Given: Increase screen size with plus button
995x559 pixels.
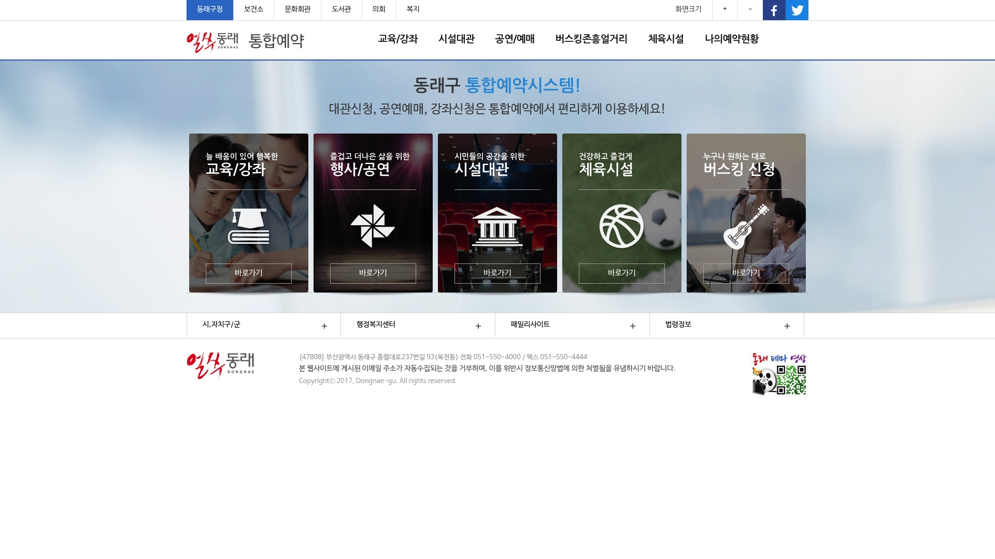Looking at the screenshot, I should pyautogui.click(x=724, y=10).
